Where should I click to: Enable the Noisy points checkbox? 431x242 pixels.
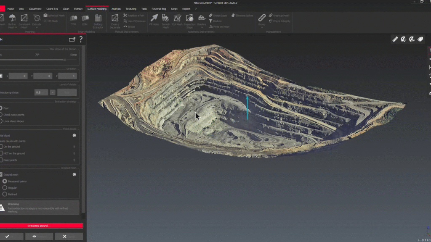(x=1, y=160)
